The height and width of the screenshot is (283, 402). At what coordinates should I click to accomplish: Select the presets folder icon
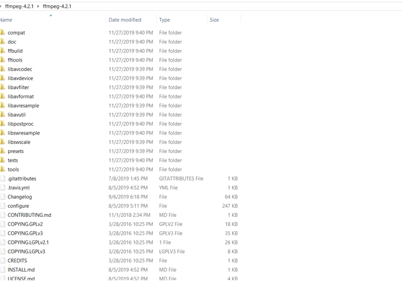click(x=3, y=151)
